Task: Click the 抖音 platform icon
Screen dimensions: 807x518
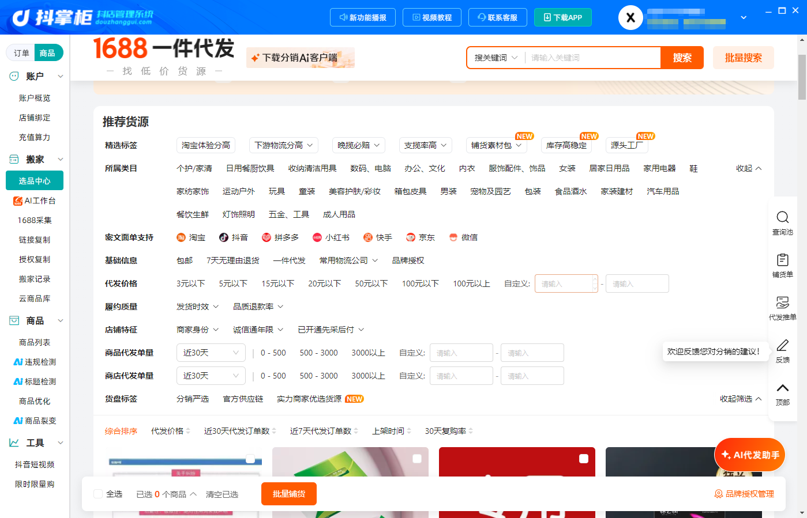Action: tap(224, 237)
